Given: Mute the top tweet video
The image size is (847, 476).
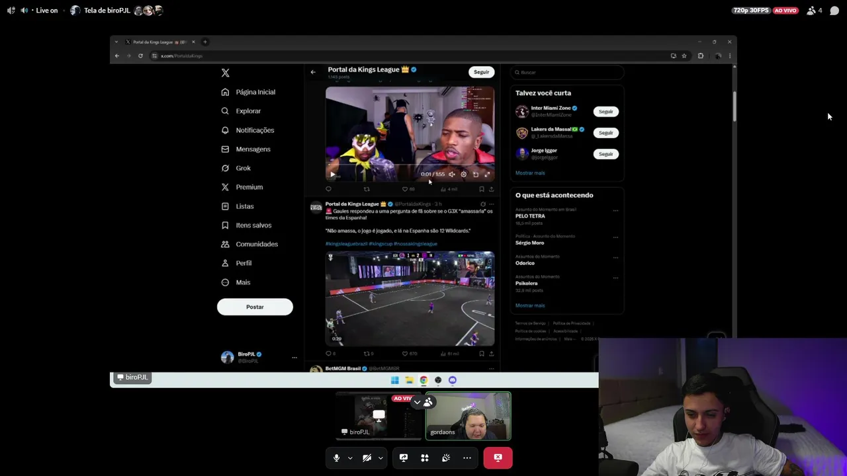Looking at the screenshot, I should point(452,175).
